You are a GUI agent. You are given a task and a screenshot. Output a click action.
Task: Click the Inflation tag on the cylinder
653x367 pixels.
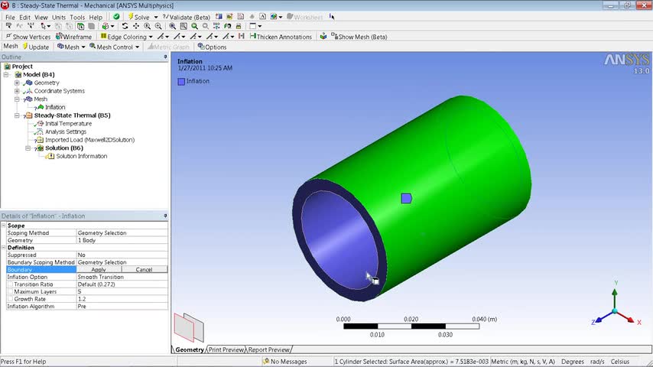click(x=407, y=198)
